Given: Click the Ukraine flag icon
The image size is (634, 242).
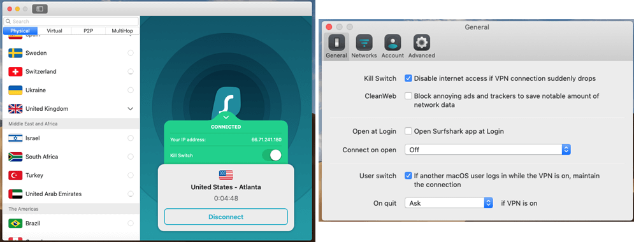Looking at the screenshot, I should [x=15, y=90].
